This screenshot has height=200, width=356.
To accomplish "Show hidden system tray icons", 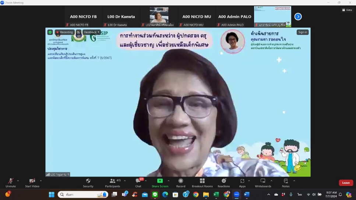I will click(269, 194).
